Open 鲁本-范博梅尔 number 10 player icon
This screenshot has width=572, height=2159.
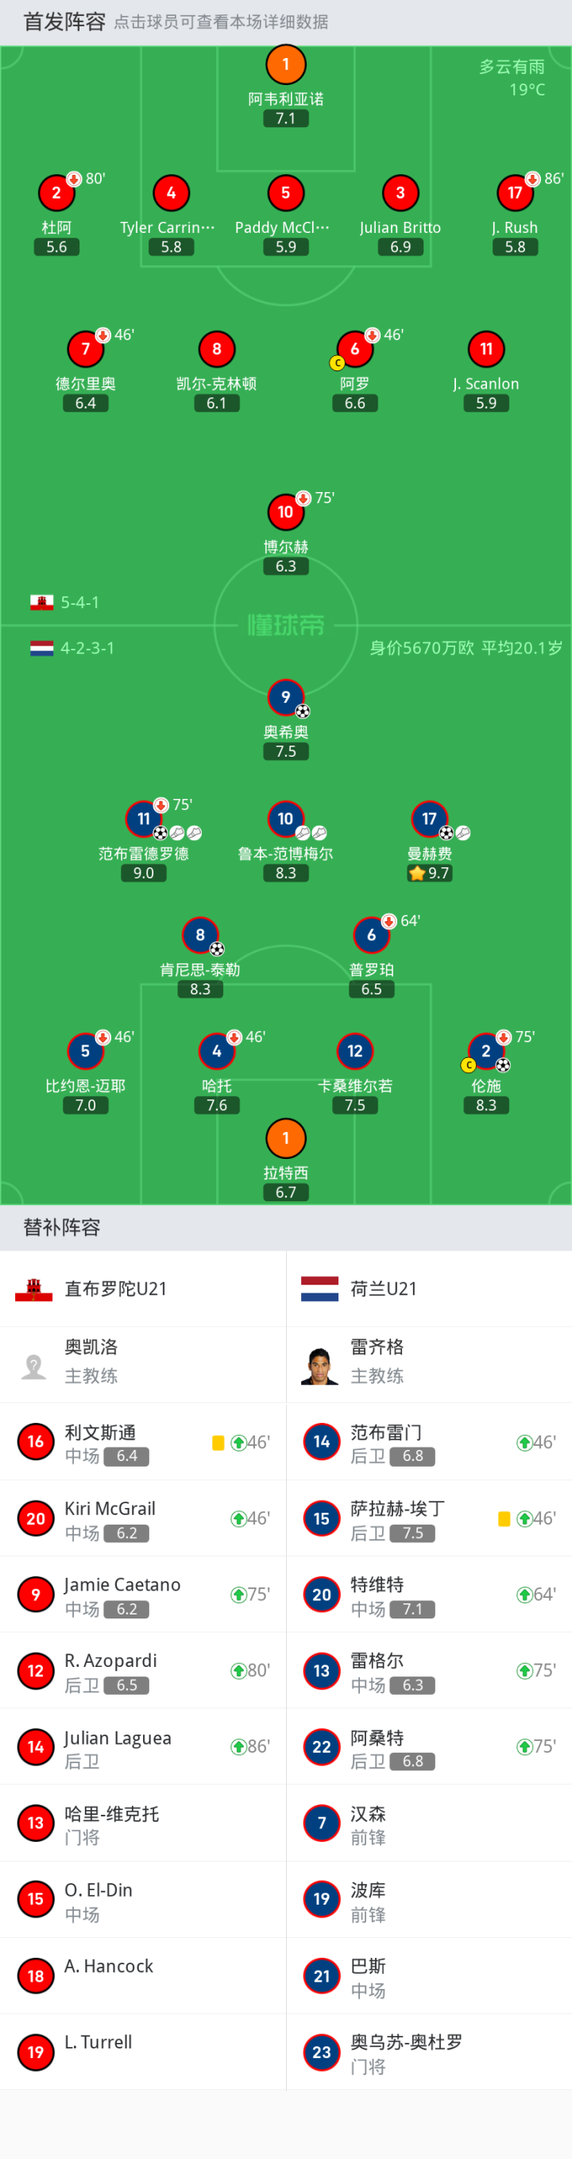click(x=285, y=819)
